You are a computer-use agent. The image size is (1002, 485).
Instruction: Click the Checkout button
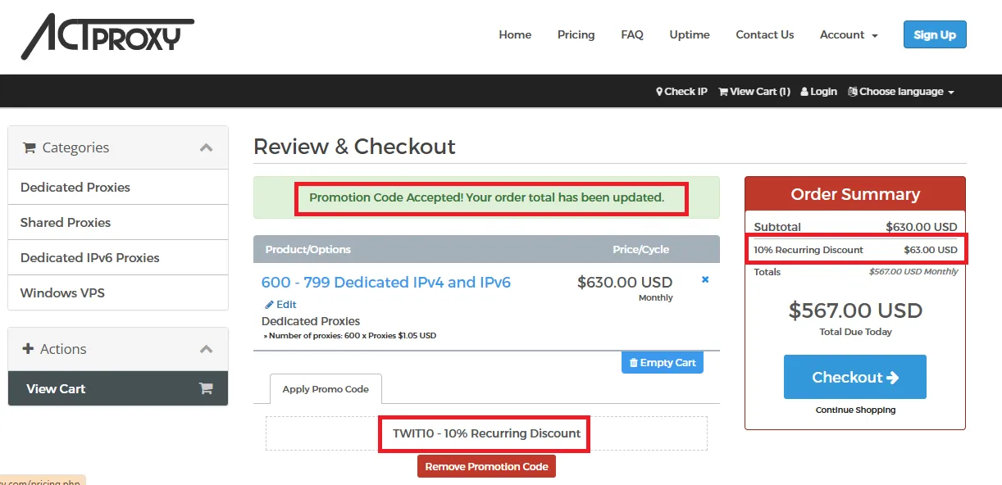coord(854,377)
